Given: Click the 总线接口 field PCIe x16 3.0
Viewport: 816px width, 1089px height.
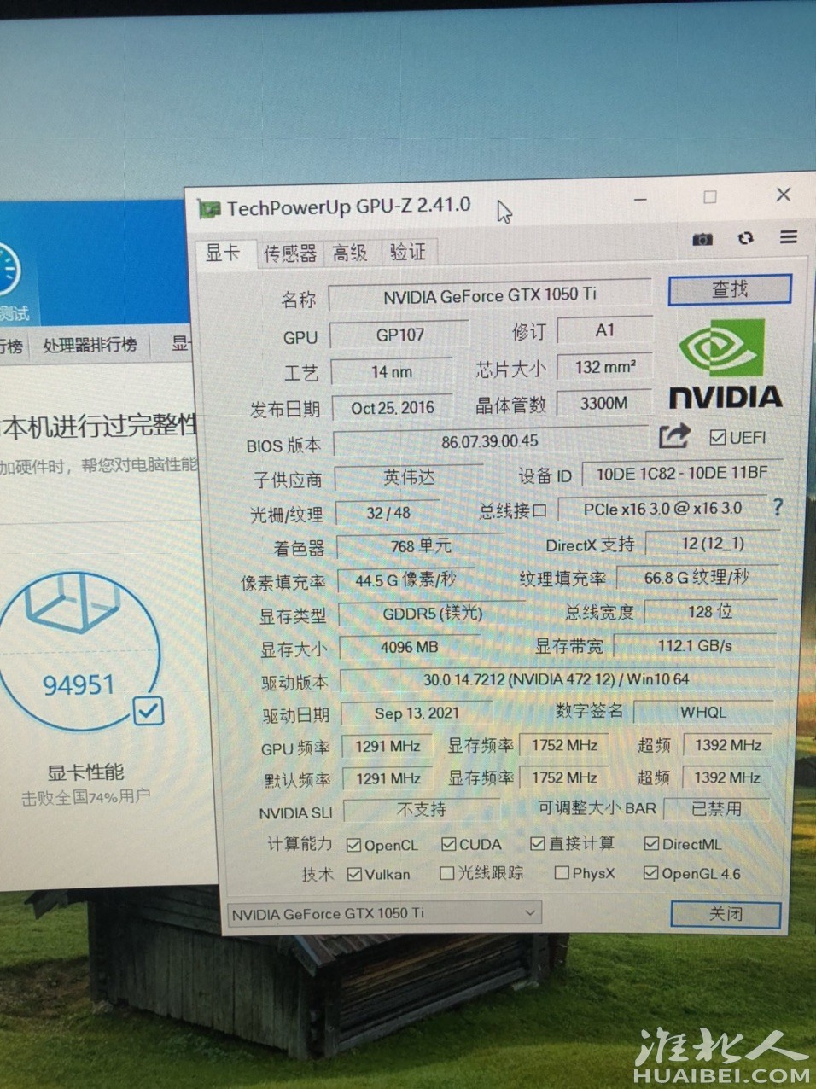Looking at the screenshot, I should [x=662, y=509].
